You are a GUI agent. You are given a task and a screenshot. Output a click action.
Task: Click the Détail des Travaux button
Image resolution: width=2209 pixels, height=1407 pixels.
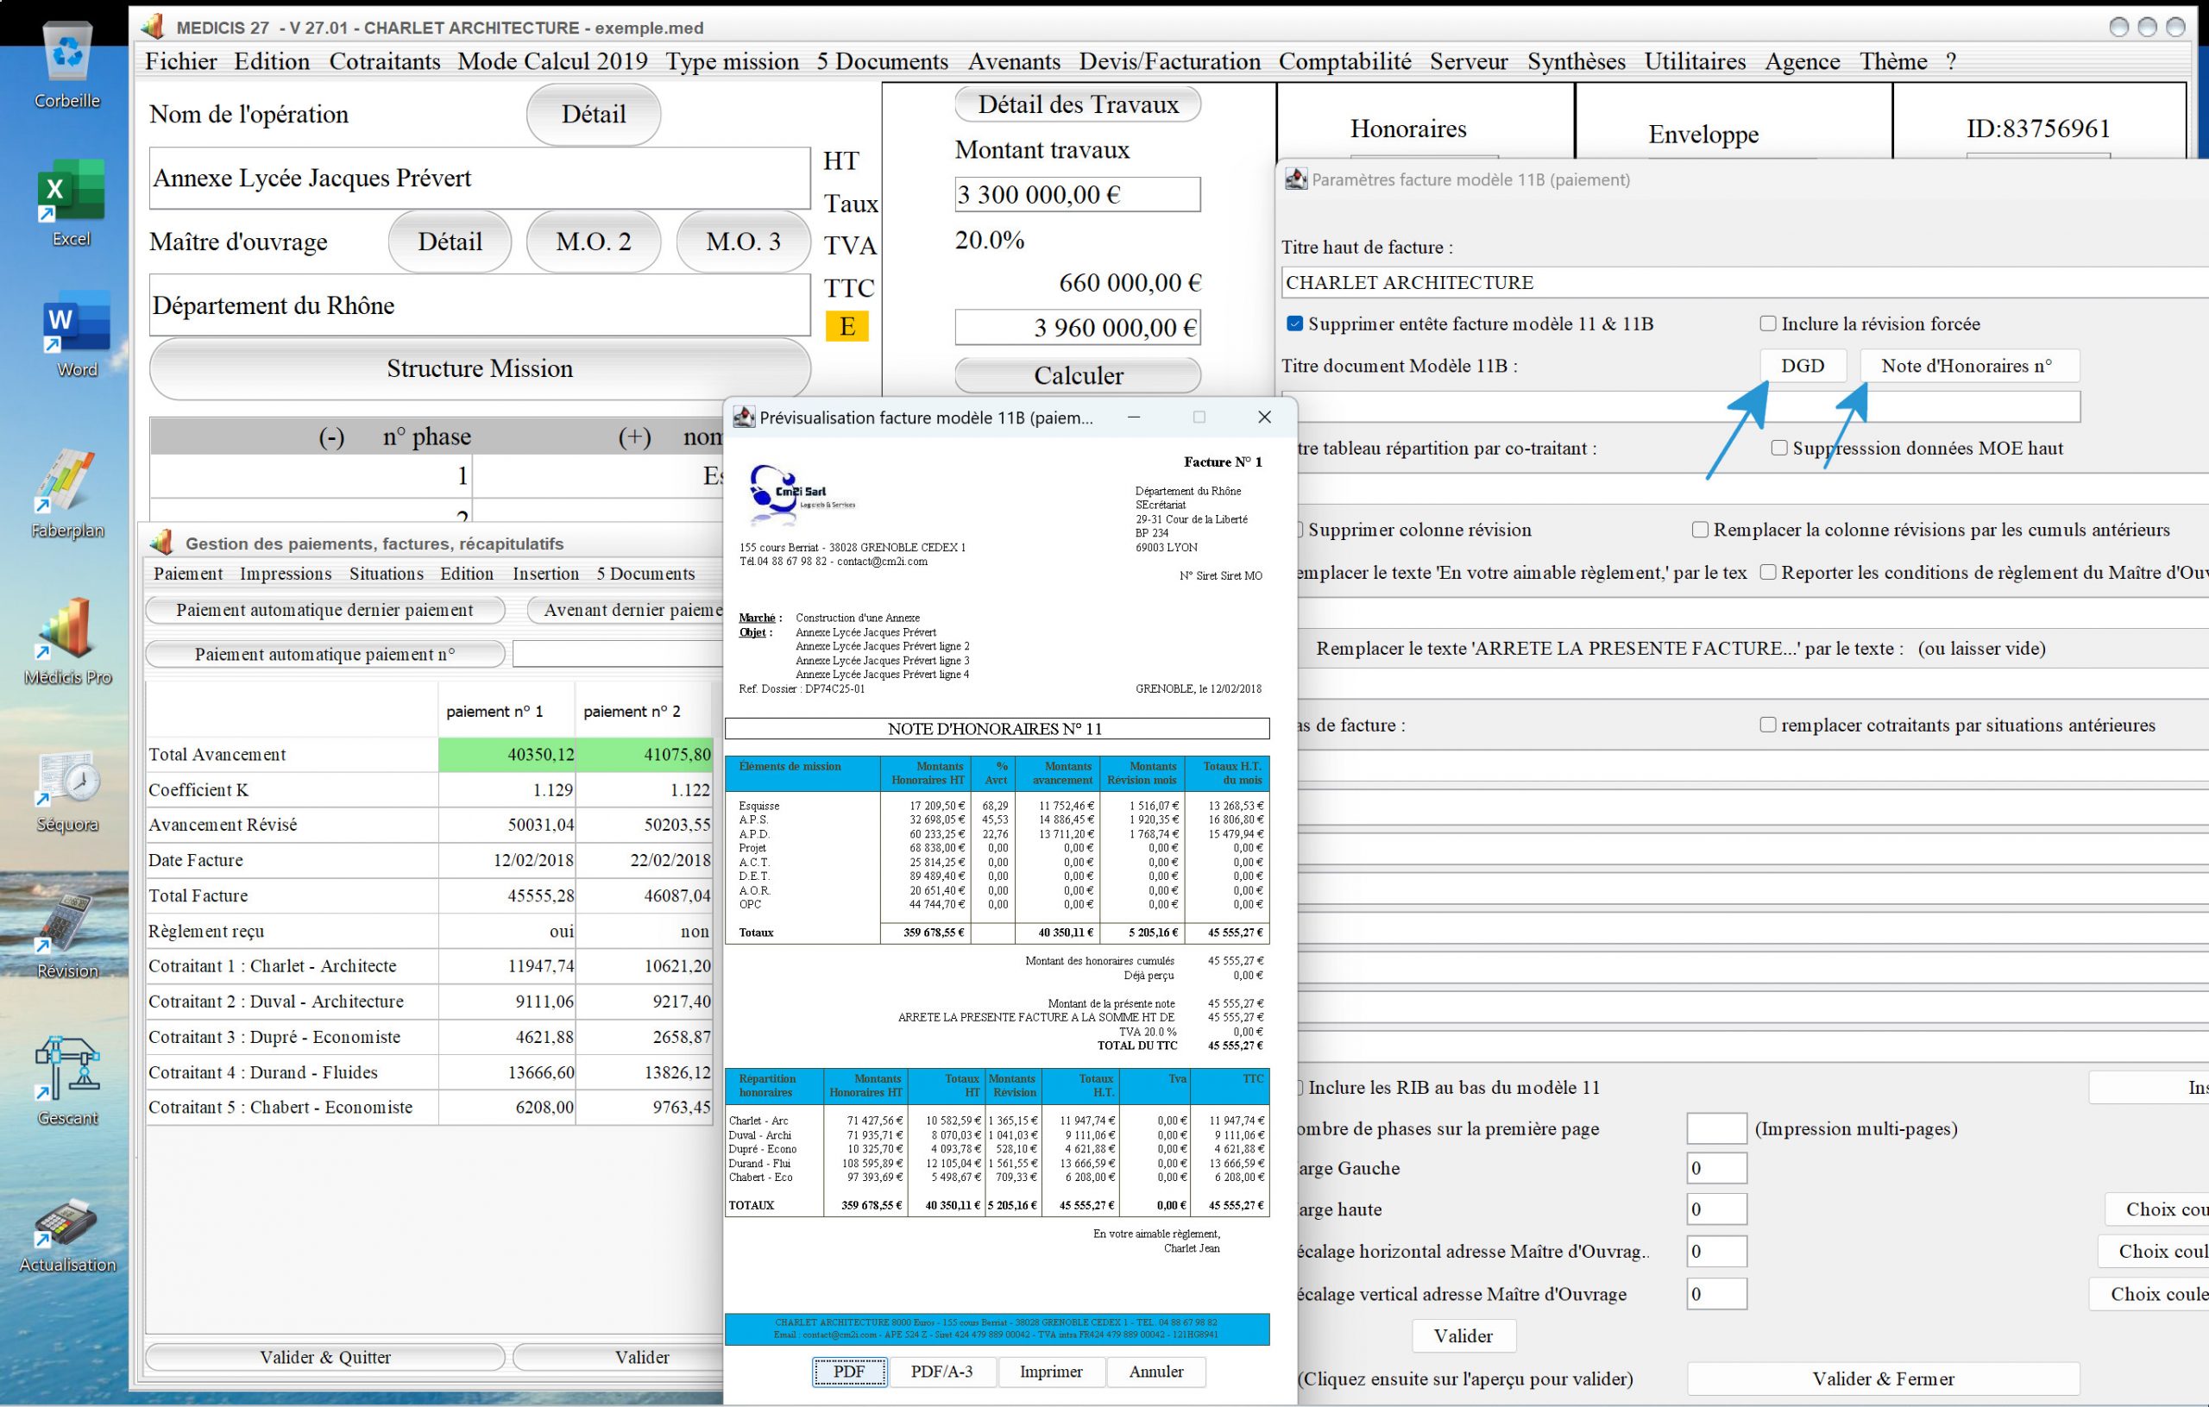click(1078, 104)
